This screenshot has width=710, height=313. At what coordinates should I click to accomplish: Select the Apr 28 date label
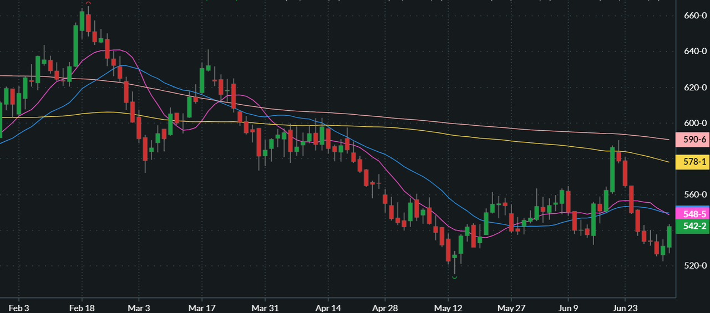[386, 307]
